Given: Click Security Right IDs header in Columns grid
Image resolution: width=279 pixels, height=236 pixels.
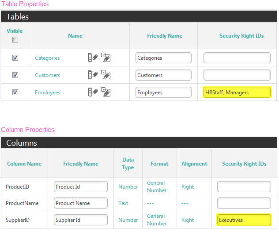Looking at the screenshot, I should click(x=244, y=164).
